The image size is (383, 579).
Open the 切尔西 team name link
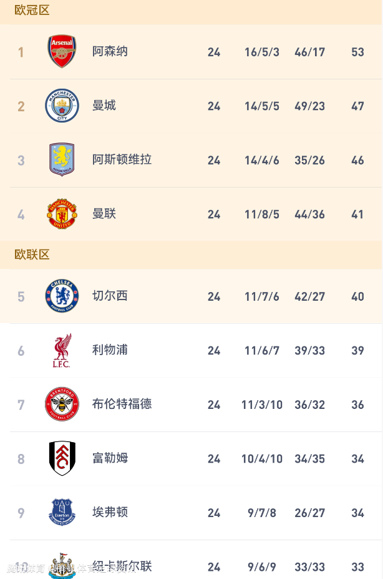(110, 296)
